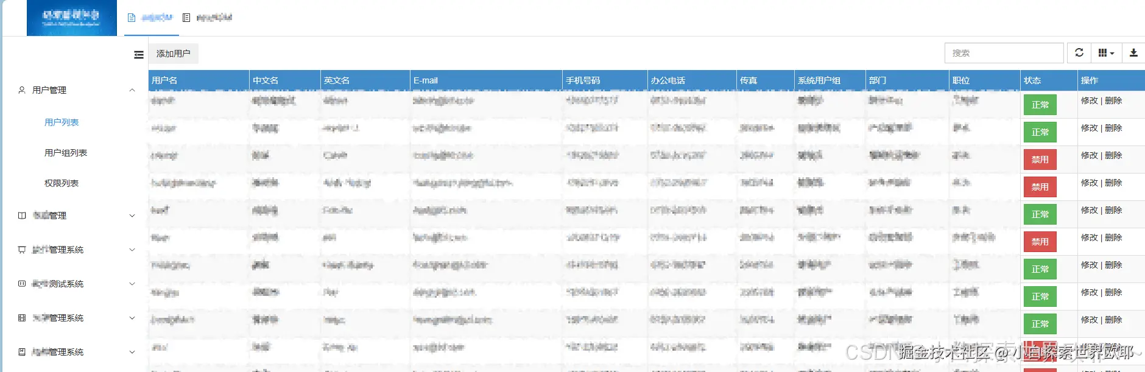Collapse the sidebar with the hamburger indent icon

[x=139, y=55]
